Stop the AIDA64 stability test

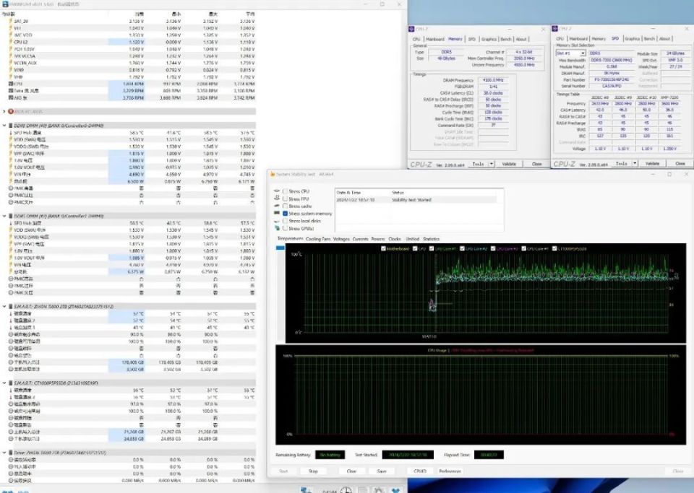tap(313, 471)
